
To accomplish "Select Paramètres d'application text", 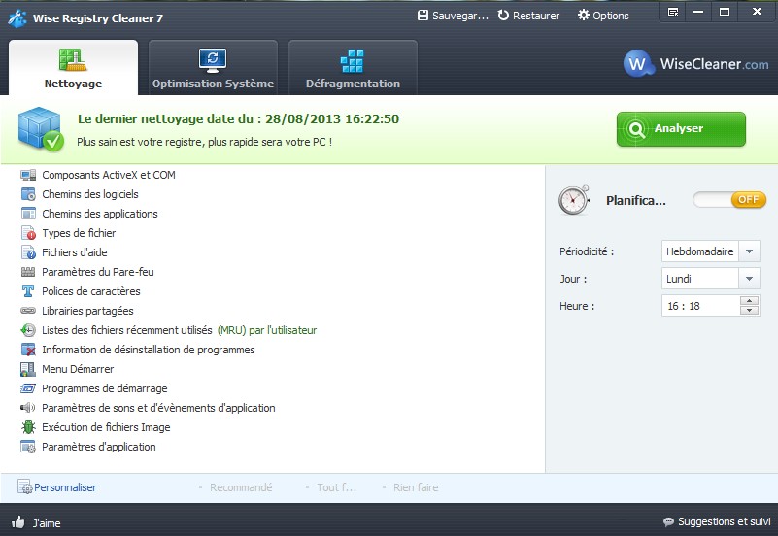I will point(99,447).
